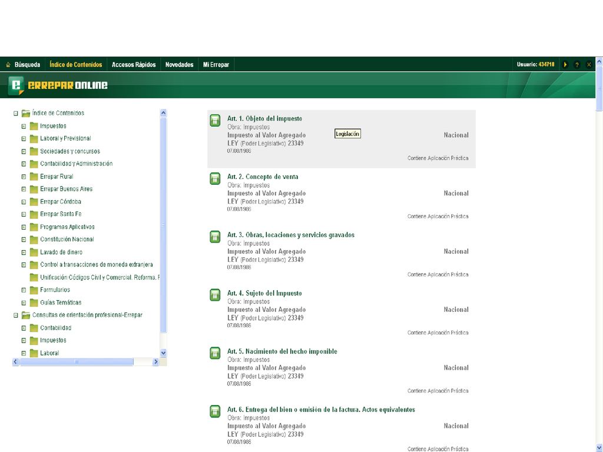The image size is (603, 452).
Task: Open Art. 1. Objeto del impuesto
Action: [264, 118]
